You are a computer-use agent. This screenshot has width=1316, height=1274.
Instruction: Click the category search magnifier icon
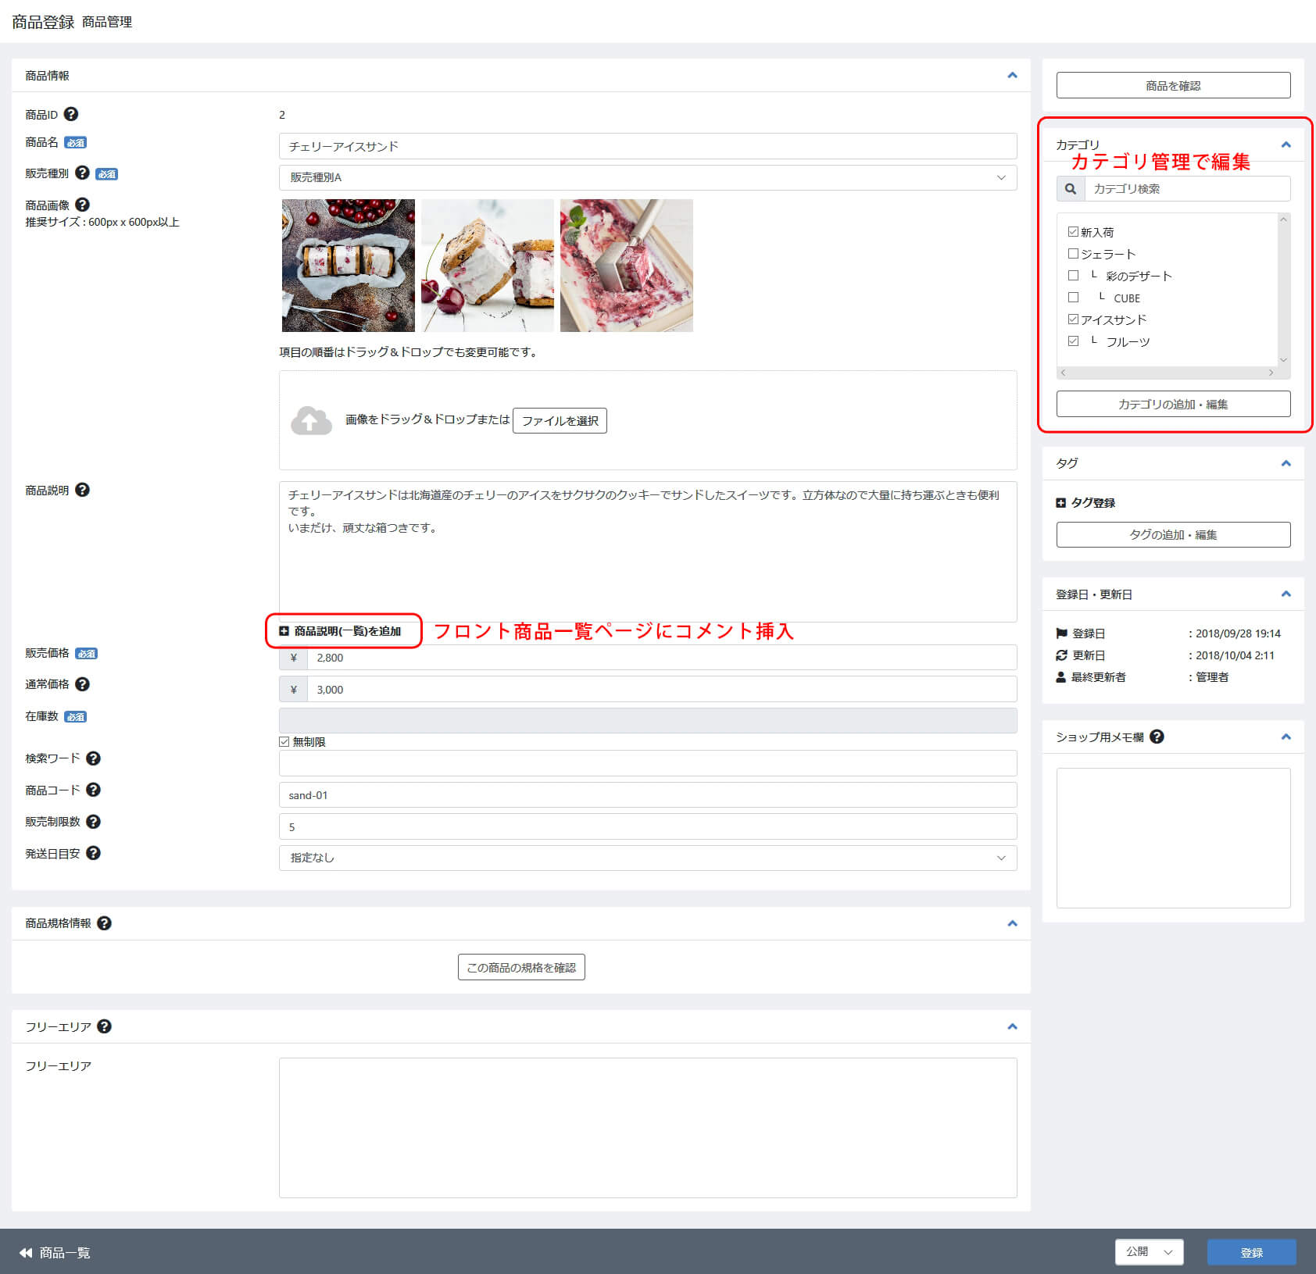point(1070,189)
